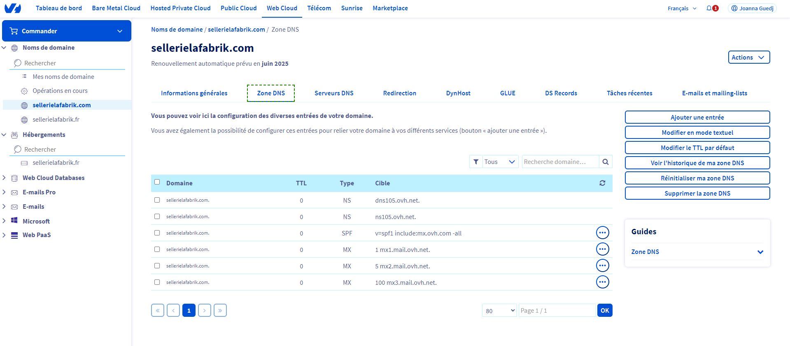This screenshot has height=346, width=790.
Task: Go to the last page with double-arrow icon
Action: (220, 310)
